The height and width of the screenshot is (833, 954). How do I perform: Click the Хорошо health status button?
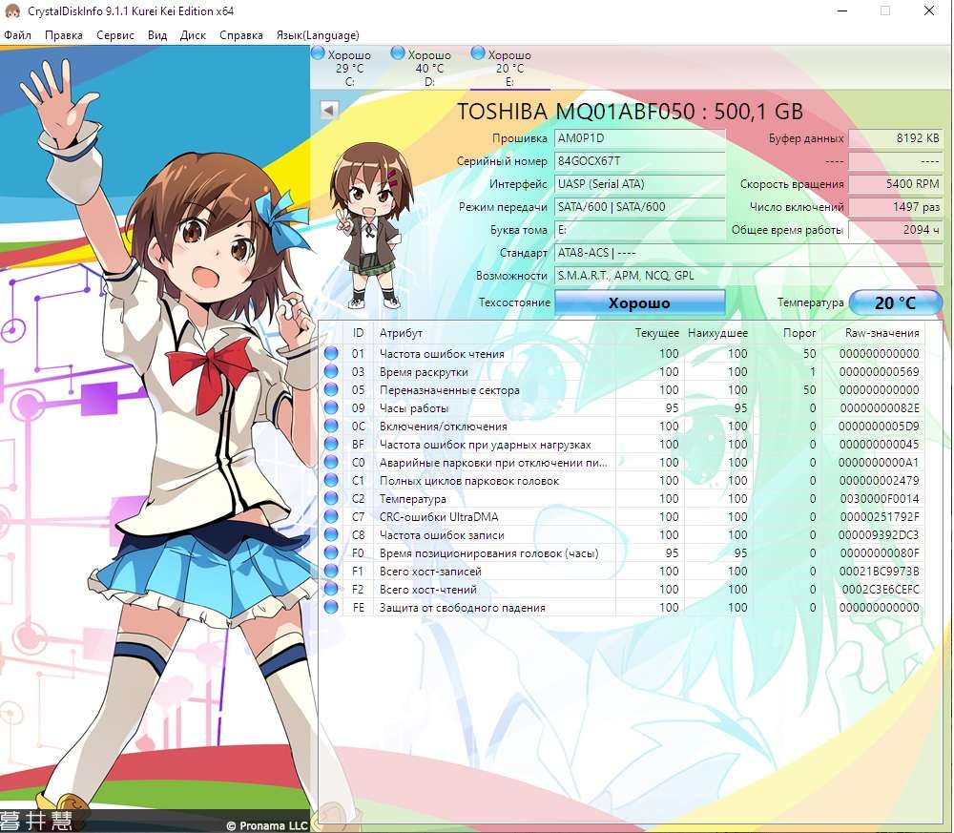[639, 302]
